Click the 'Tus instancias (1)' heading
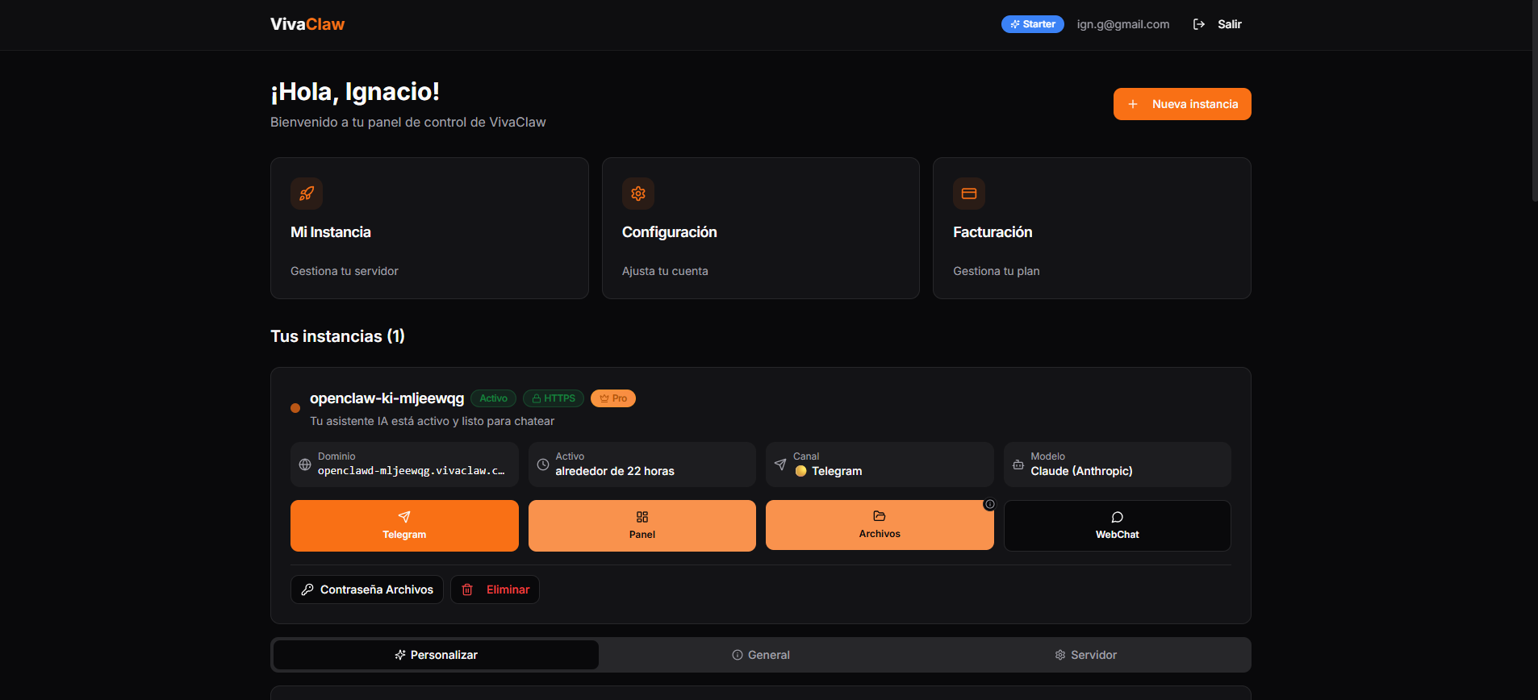 [337, 336]
